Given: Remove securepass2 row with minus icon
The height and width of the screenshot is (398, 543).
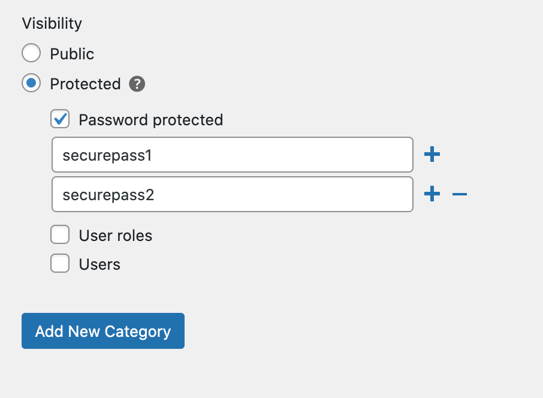Looking at the screenshot, I should click(460, 194).
